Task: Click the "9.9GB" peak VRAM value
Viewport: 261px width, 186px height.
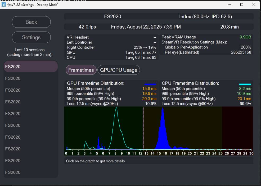Action: point(245,37)
